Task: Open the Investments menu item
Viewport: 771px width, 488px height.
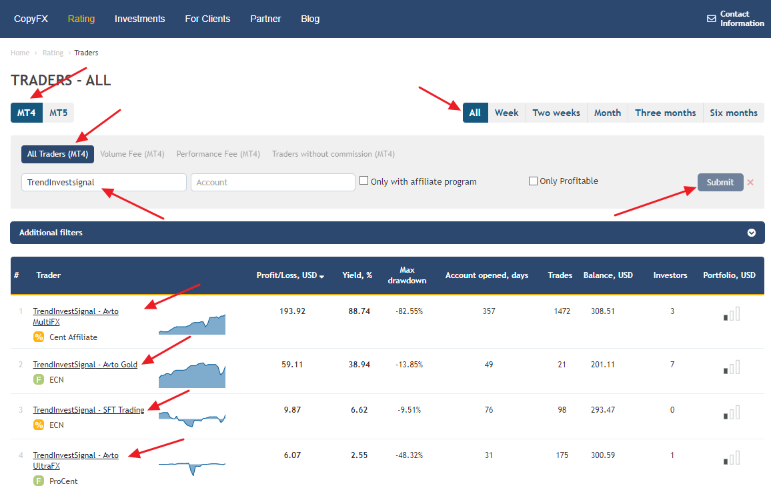Action: point(139,19)
